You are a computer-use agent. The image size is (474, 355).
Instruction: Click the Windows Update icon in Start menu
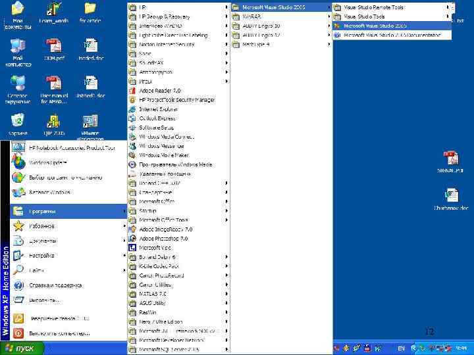coord(18,162)
